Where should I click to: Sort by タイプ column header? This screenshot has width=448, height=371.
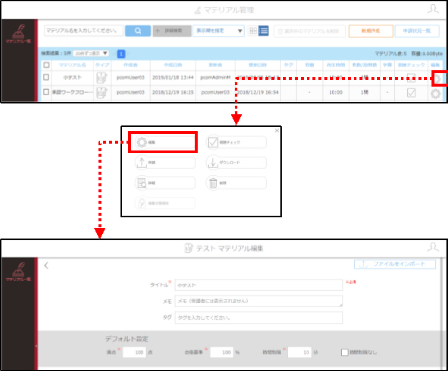coord(102,65)
